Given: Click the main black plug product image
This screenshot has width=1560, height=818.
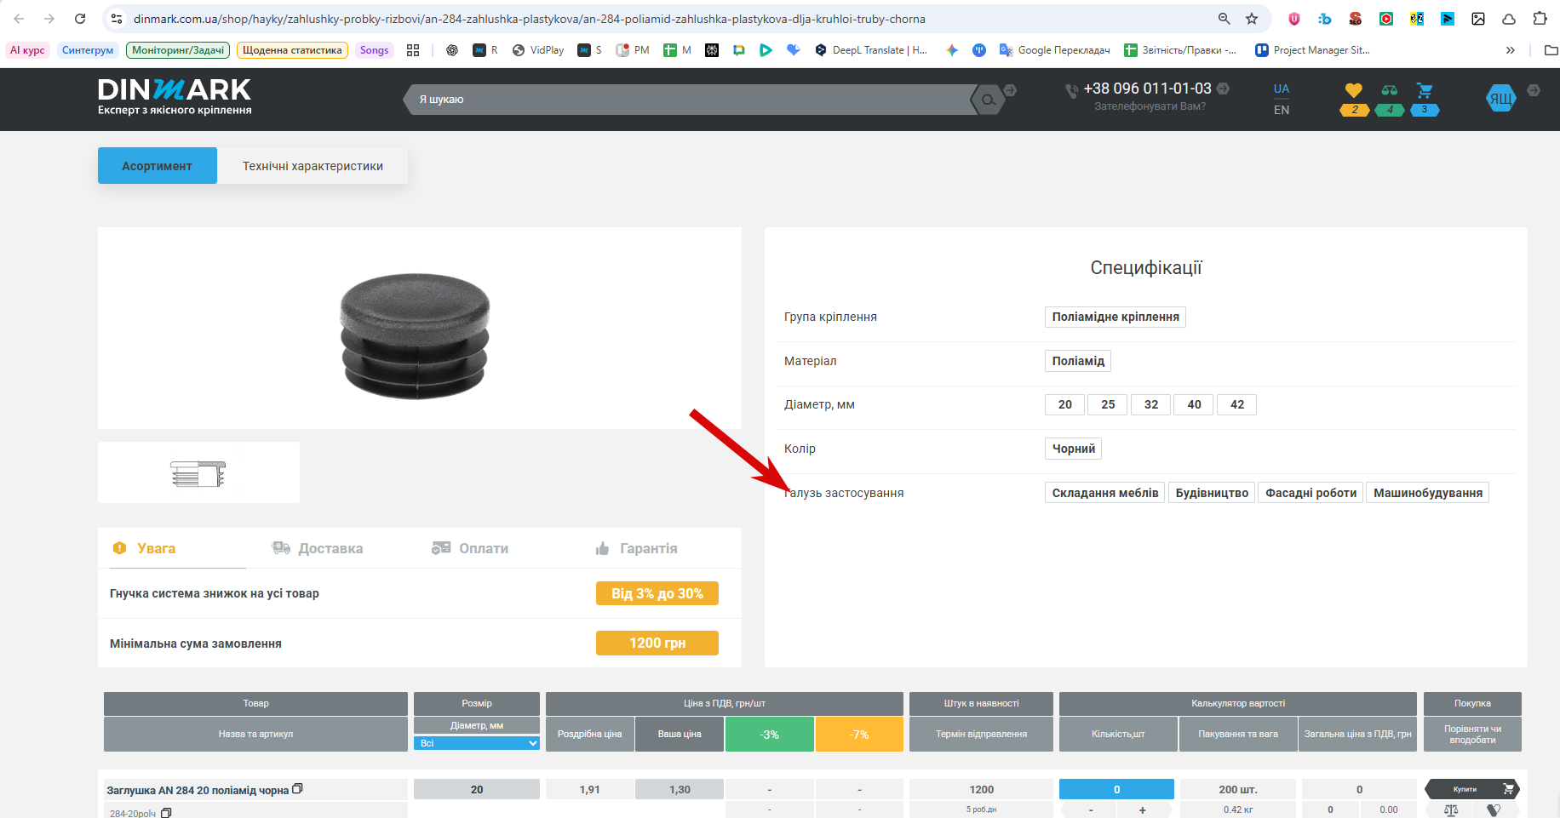Looking at the screenshot, I should [x=416, y=335].
